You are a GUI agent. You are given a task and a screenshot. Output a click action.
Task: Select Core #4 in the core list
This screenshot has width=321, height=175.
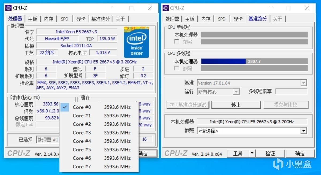[99, 141]
